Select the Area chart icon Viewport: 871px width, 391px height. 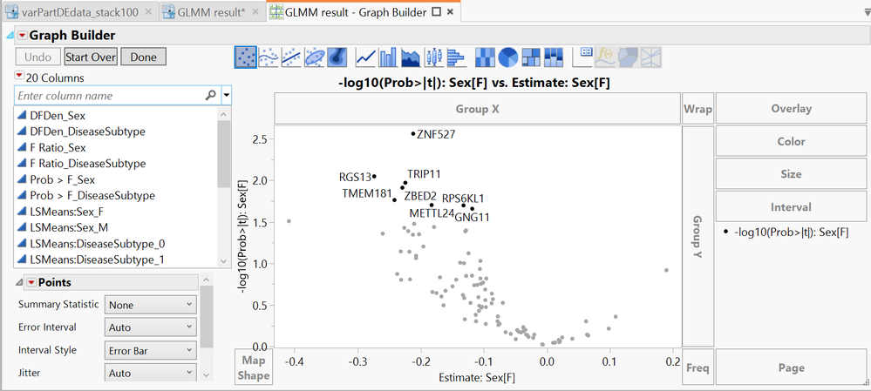coord(411,57)
